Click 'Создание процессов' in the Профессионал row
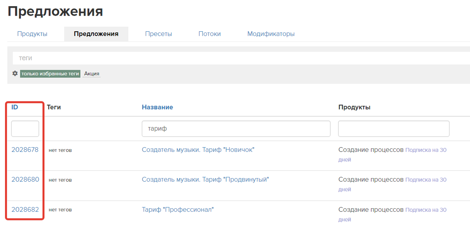Screen dimensions: 470x238 (371, 209)
